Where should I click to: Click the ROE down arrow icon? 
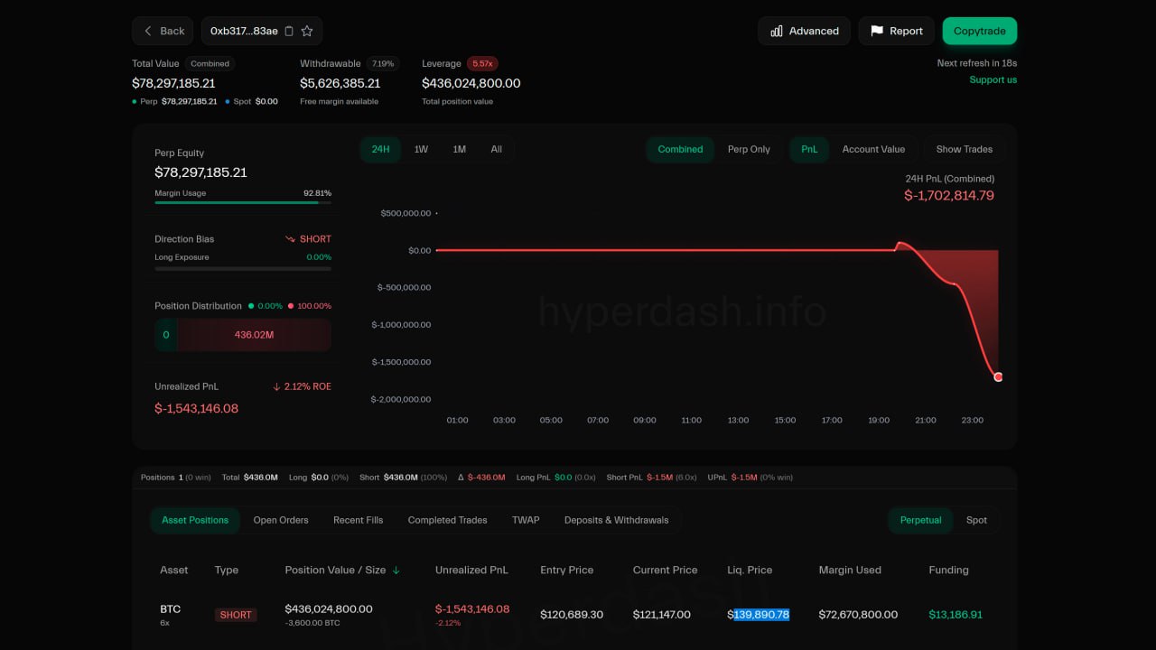pos(276,386)
